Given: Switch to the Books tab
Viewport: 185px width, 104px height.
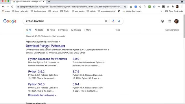Looking at the screenshot, I should click(x=39, y=30).
